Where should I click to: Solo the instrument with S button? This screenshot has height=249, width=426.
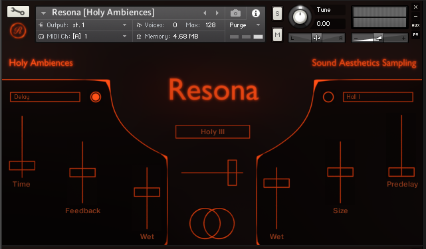click(x=277, y=13)
